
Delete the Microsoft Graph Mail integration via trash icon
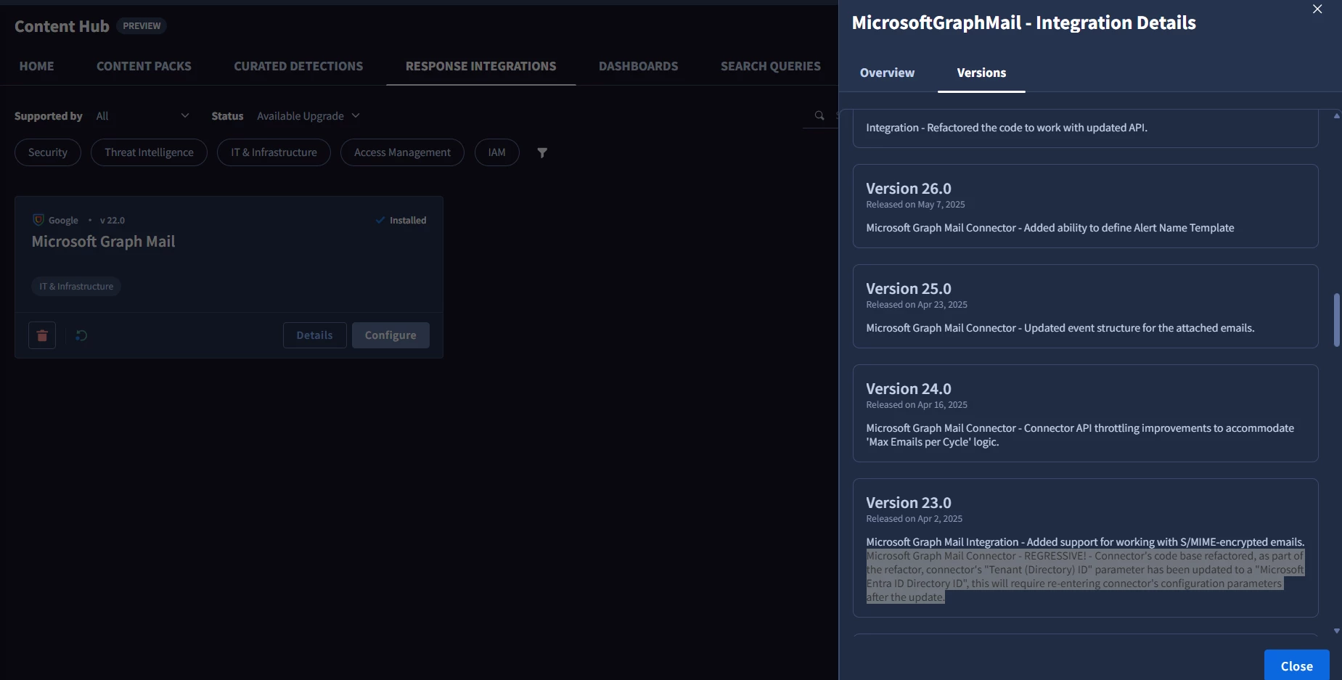point(42,335)
